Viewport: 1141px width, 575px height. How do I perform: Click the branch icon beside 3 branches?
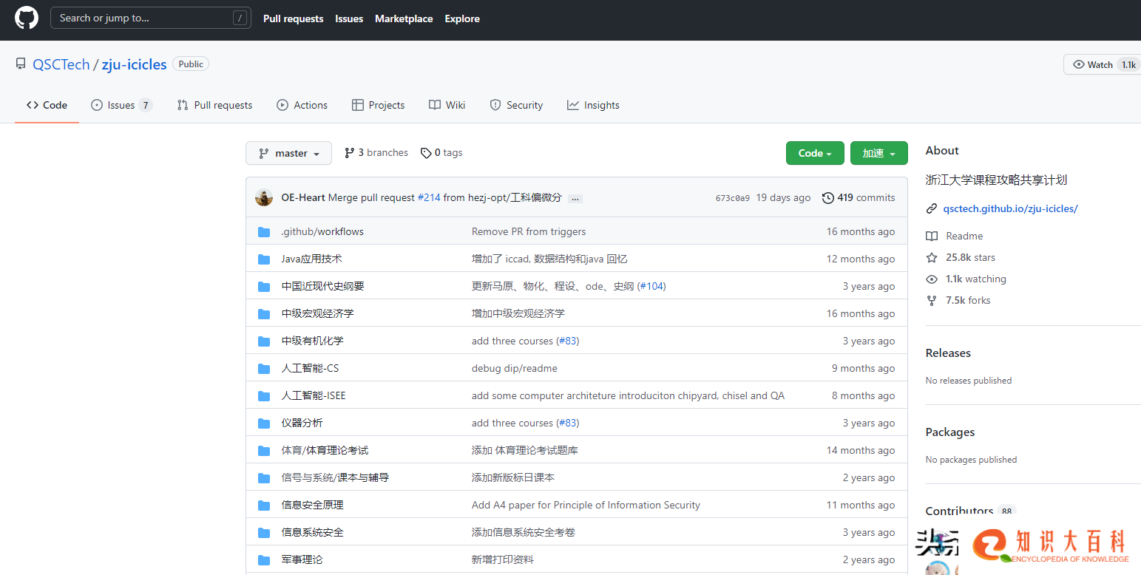(350, 153)
